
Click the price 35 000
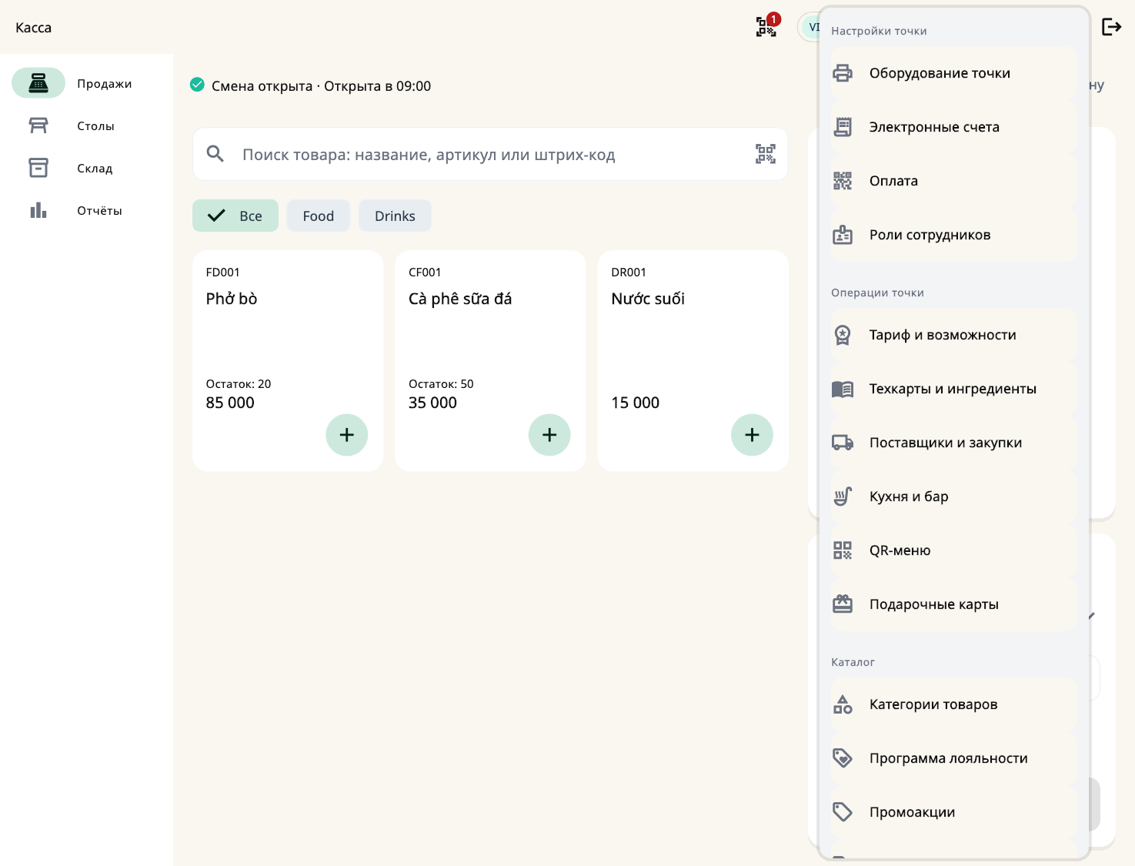(x=432, y=403)
